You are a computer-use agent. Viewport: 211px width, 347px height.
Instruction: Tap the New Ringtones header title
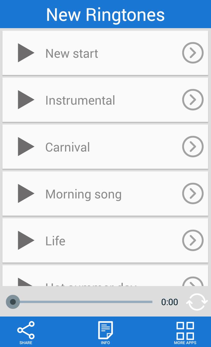click(105, 14)
